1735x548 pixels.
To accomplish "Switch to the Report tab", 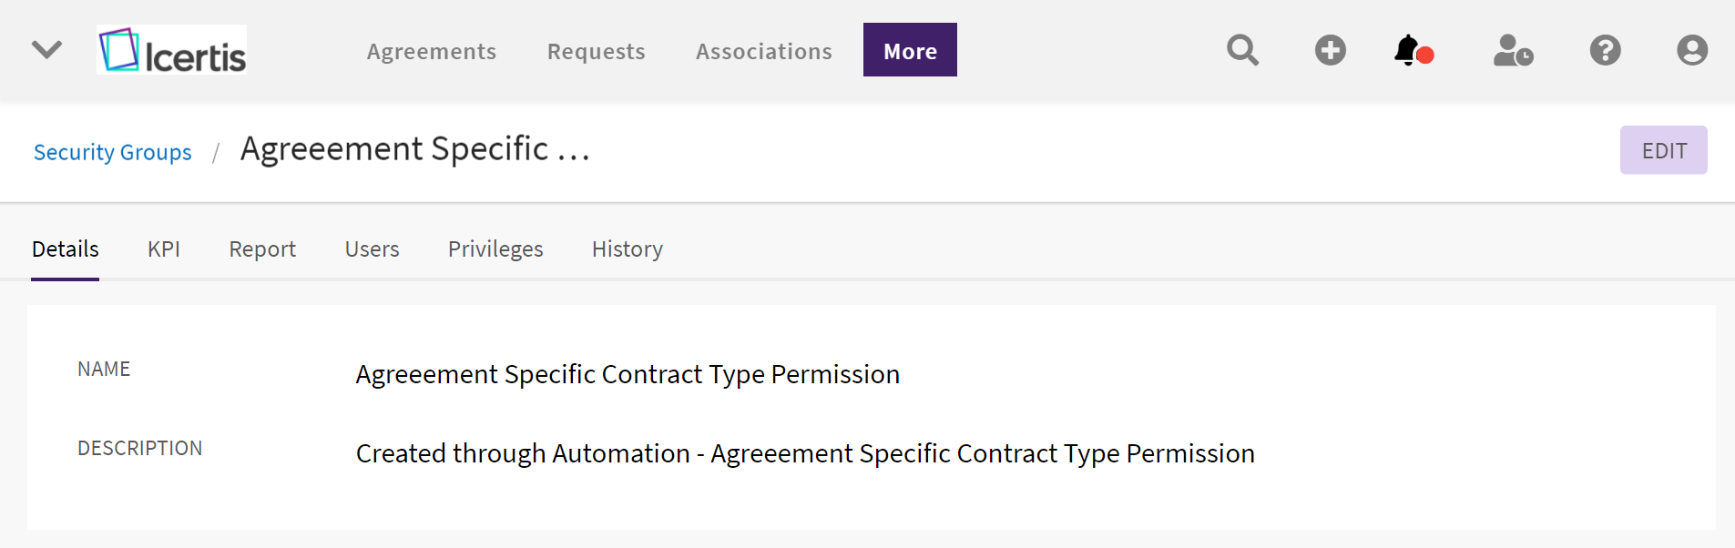I will (262, 249).
